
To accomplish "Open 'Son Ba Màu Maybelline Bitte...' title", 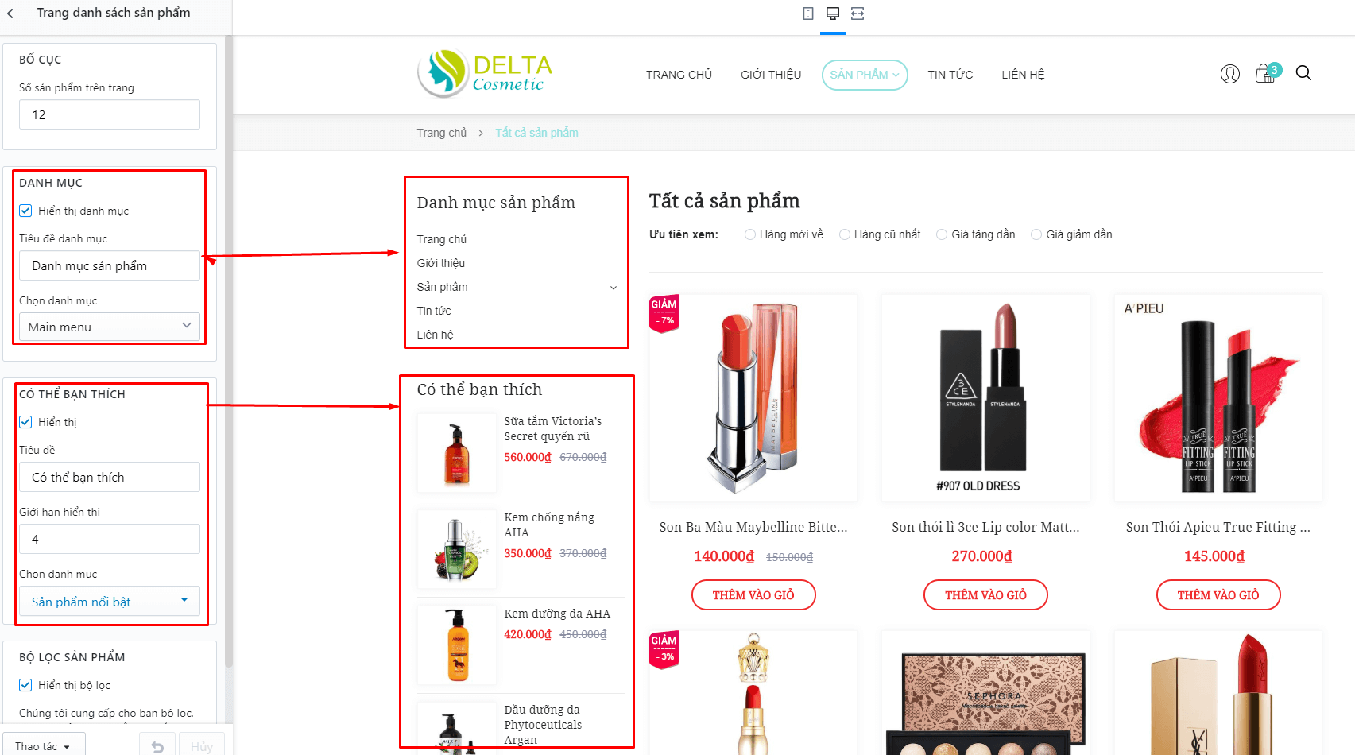I will (x=753, y=527).
